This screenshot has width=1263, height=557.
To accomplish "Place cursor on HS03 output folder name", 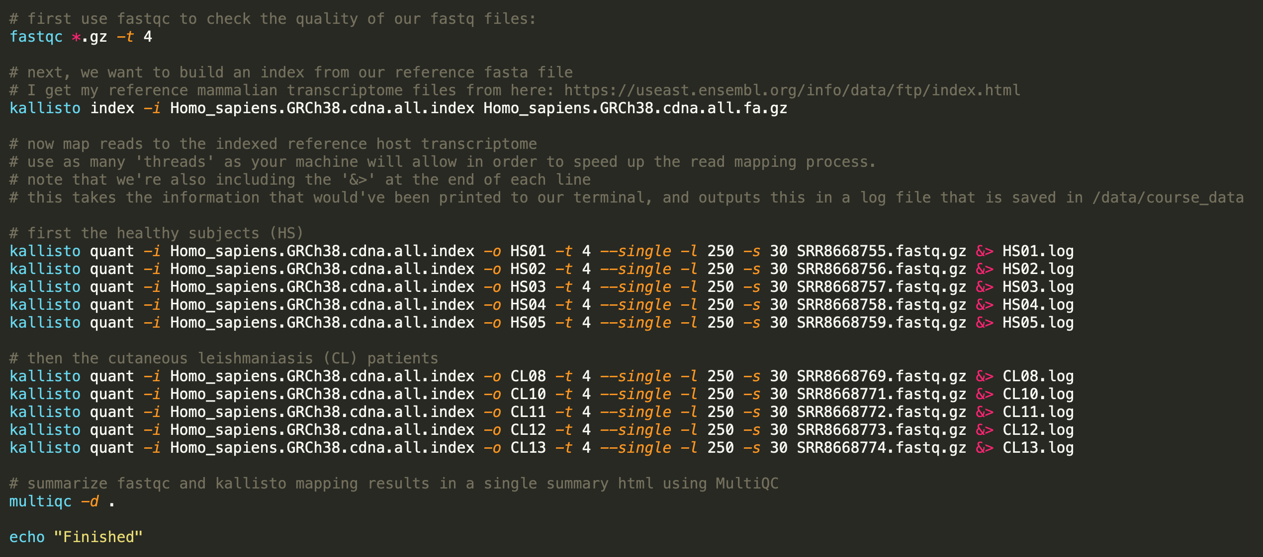I will 528,287.
